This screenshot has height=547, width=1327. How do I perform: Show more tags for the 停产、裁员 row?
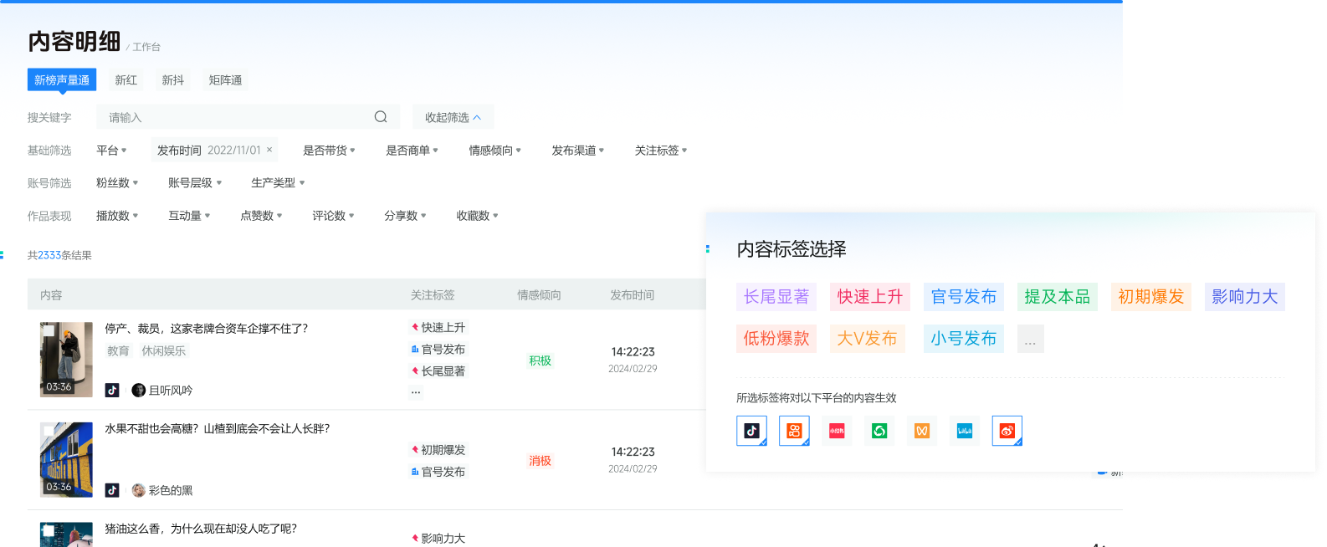tap(416, 391)
